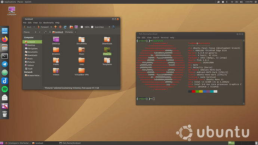Zoom in with the plus icon after 100%
The width and height of the screenshot is (258, 145).
point(92,27)
